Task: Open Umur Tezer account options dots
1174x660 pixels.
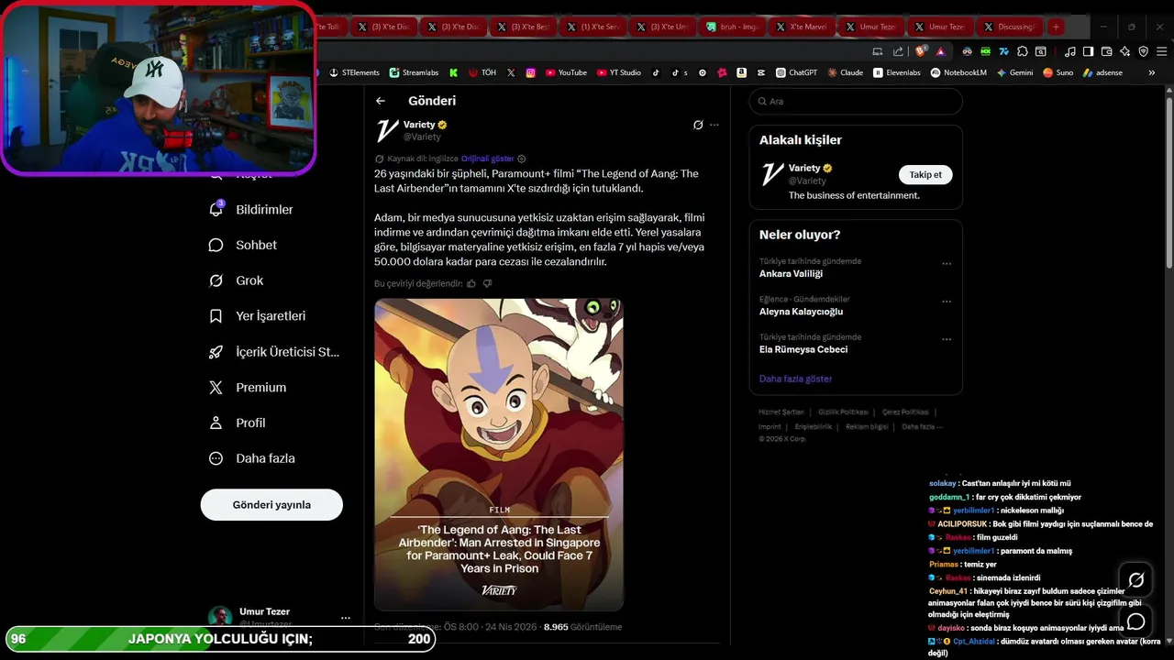Action: click(x=346, y=618)
